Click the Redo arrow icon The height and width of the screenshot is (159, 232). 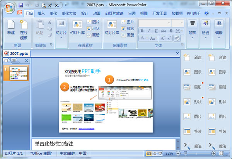coord(37,5)
